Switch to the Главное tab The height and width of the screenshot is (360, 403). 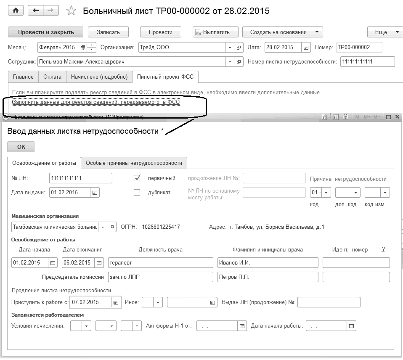[23, 77]
